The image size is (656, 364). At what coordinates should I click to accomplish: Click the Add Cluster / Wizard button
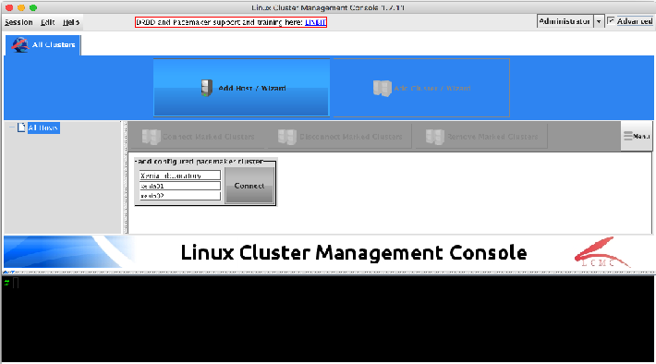tap(421, 88)
